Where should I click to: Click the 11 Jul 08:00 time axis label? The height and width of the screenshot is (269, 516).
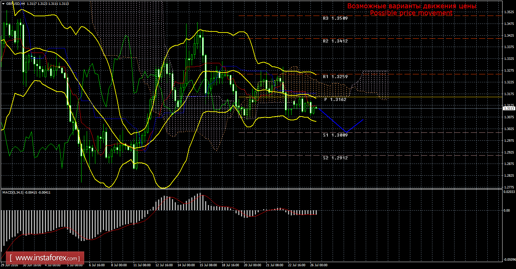point(141,265)
